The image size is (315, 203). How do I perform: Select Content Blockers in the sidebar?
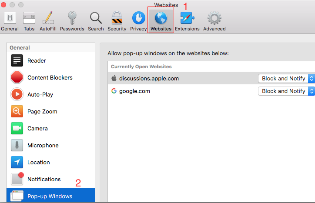click(x=50, y=77)
